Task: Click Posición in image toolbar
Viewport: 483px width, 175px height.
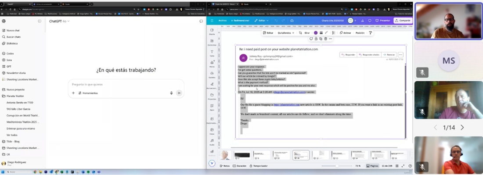Action: (360, 33)
